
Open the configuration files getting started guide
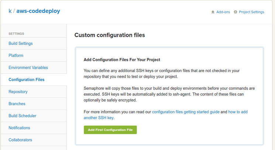click(186, 112)
